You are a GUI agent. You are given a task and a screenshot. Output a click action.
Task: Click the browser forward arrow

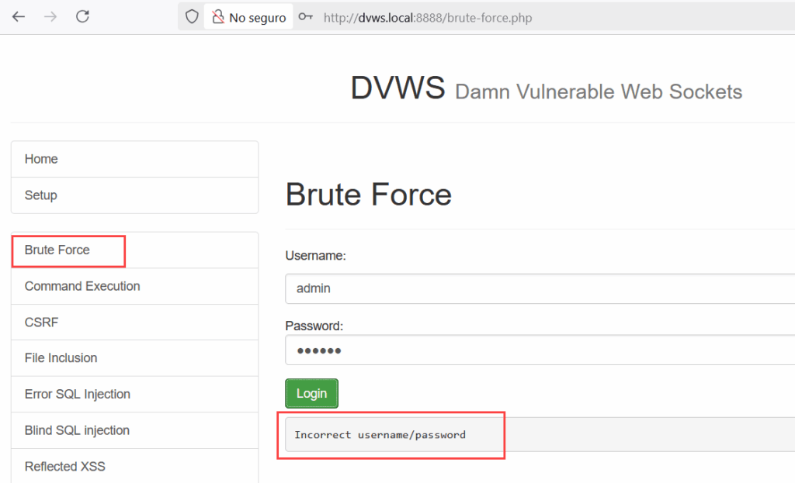pos(50,17)
